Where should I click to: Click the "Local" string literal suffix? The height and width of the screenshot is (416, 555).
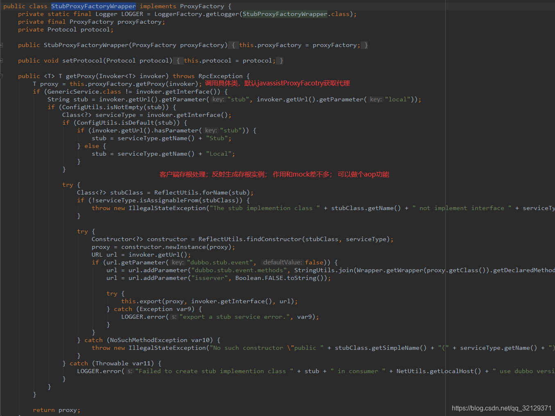[x=219, y=154]
